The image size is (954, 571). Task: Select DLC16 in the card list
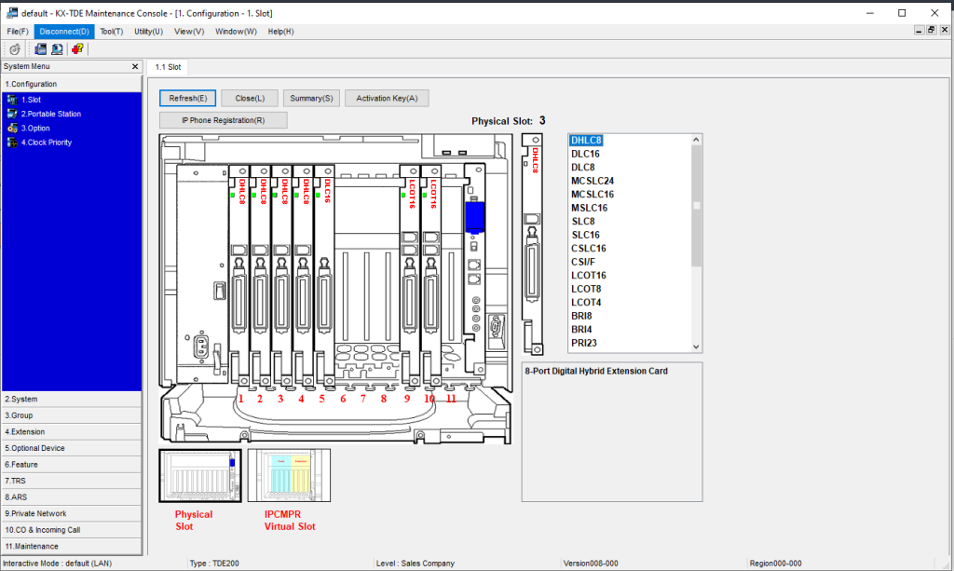(585, 154)
